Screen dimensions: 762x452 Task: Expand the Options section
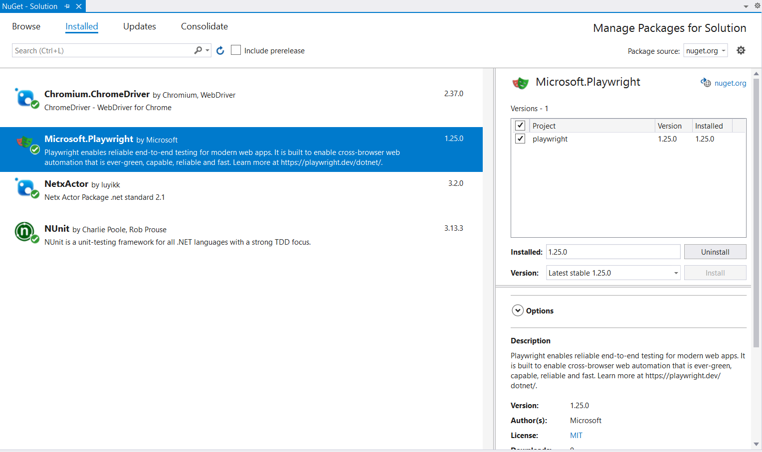(518, 310)
